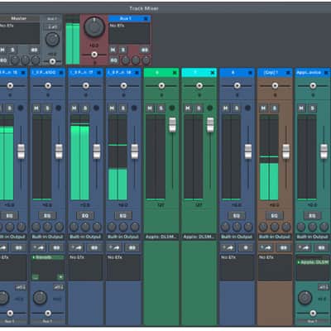Image resolution: width=331 pixels, height=331 pixels.
Task: Click the header square icon on track 7
Action: coord(213,73)
